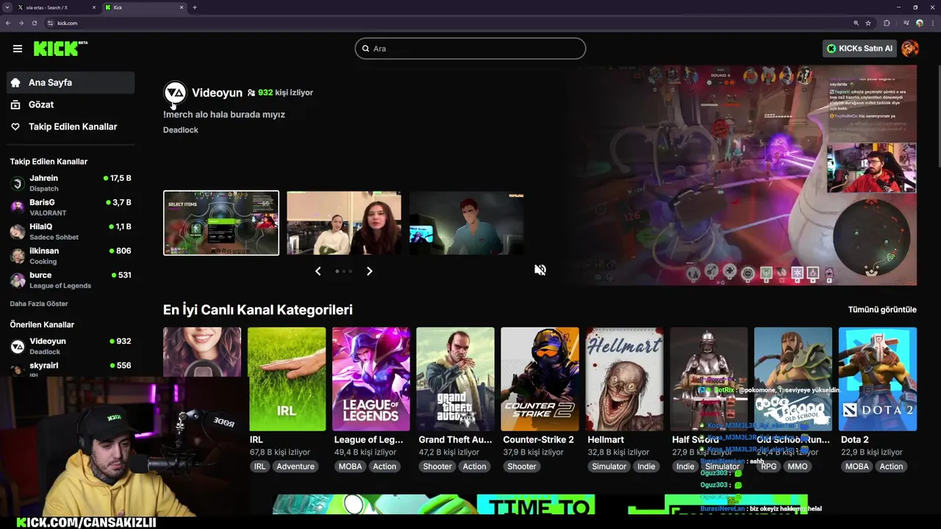This screenshot has width=941, height=529.
Task: Open the featured stream video preview
Action: (x=746, y=175)
